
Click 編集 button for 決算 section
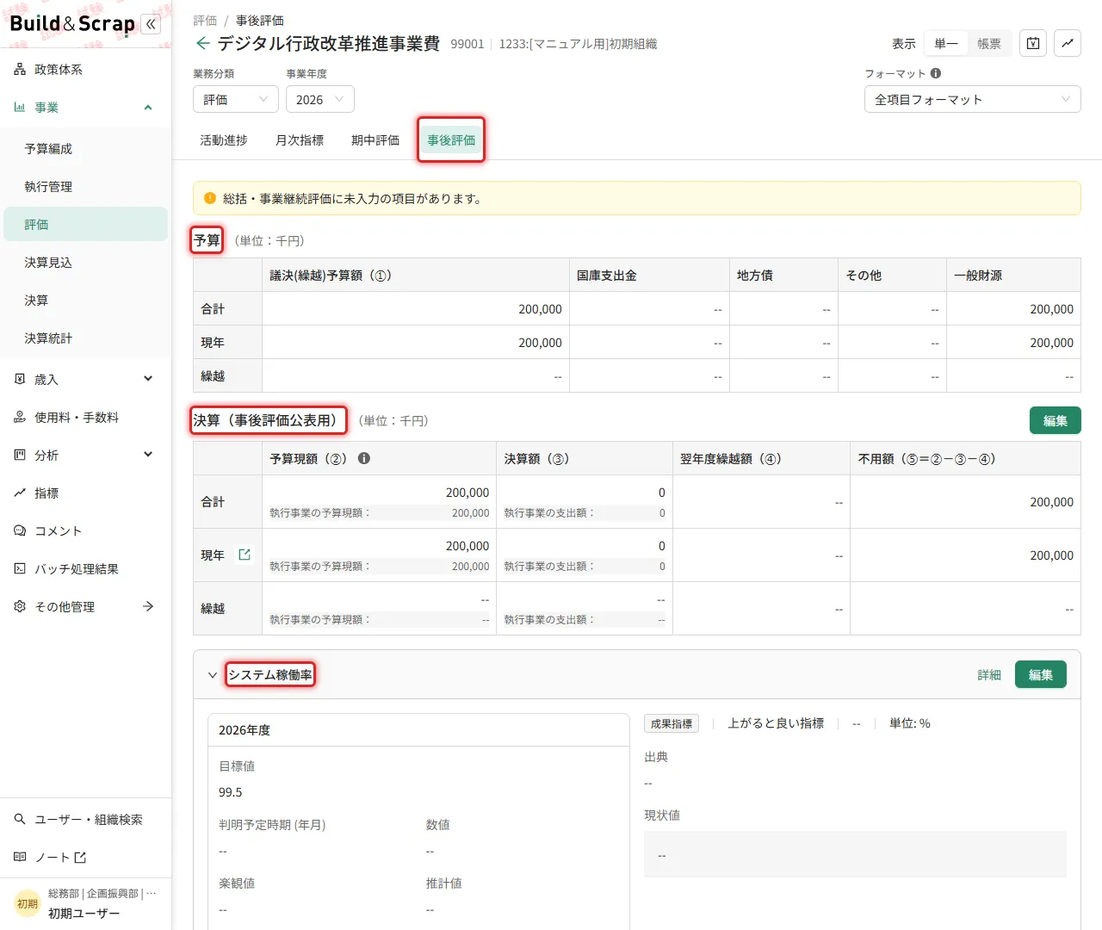pyautogui.click(x=1056, y=420)
